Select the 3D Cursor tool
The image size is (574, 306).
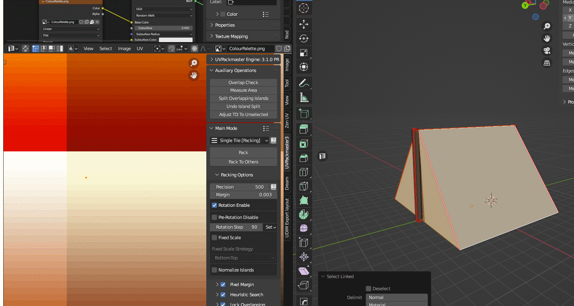[304, 8]
